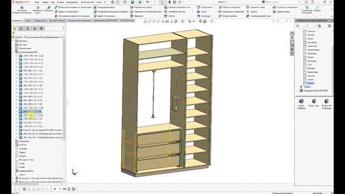The height and width of the screenshot is (194, 345).
Task: Click Rebuild traffic-light icon
Action: (169, 2)
